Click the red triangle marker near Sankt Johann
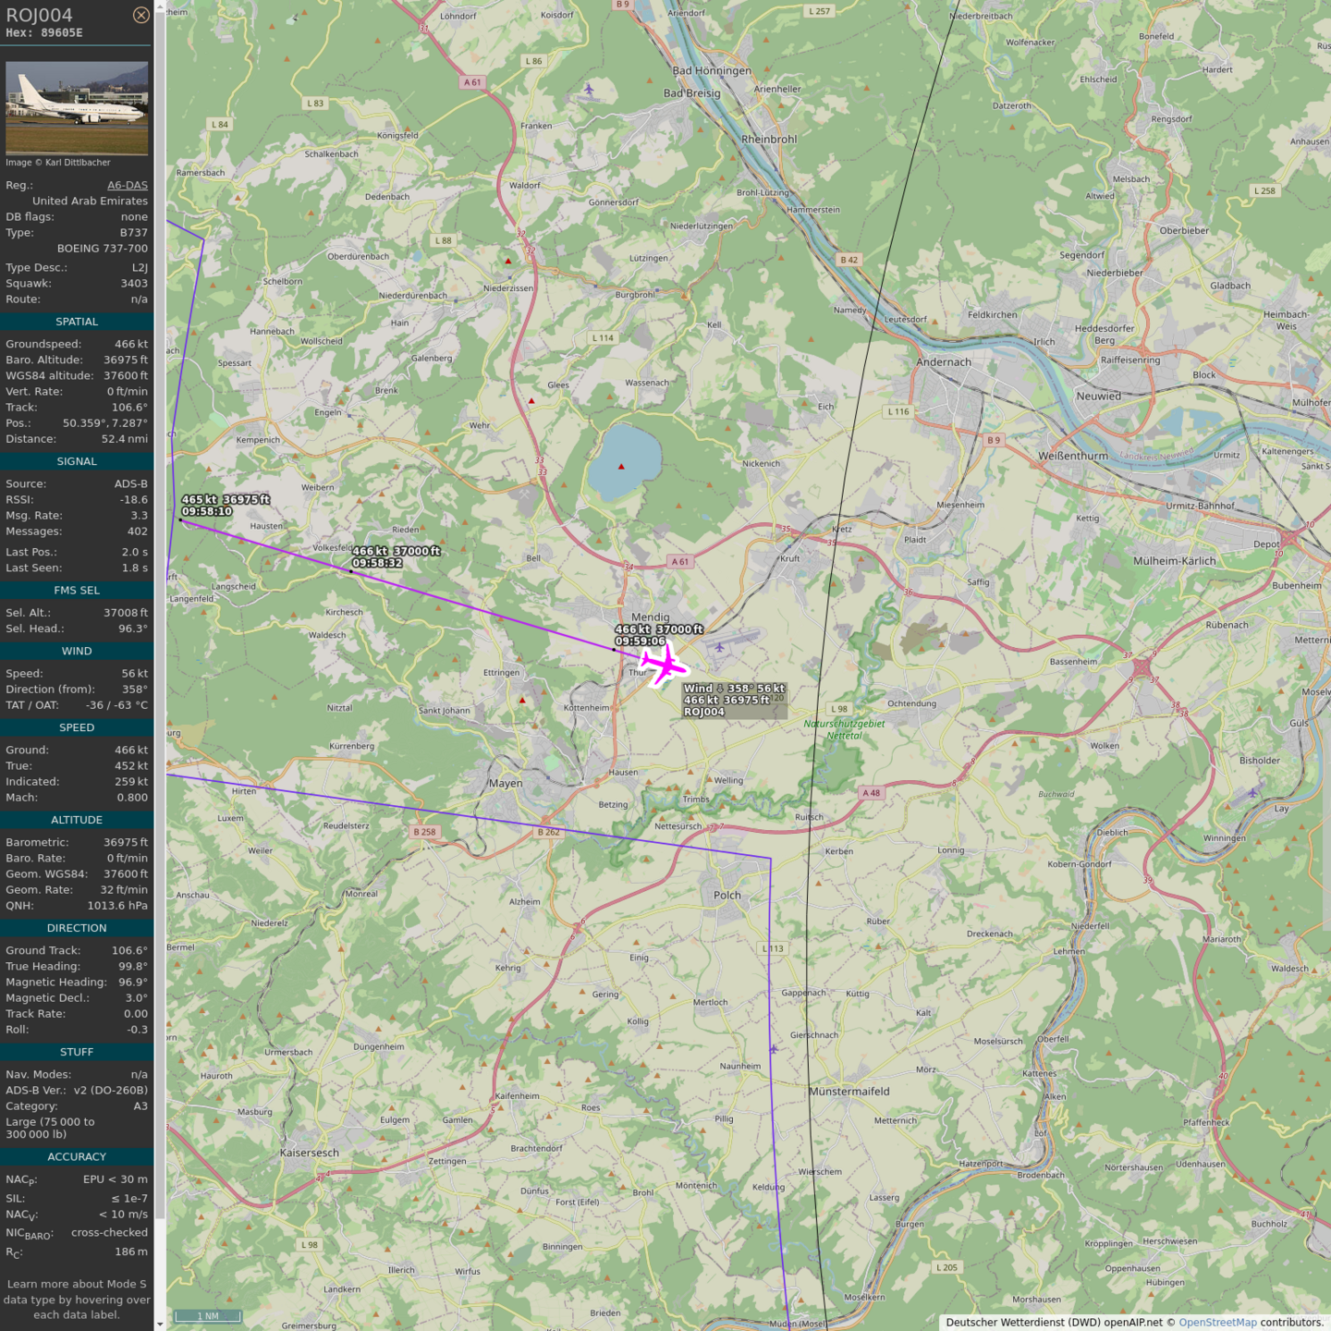 coord(522,700)
